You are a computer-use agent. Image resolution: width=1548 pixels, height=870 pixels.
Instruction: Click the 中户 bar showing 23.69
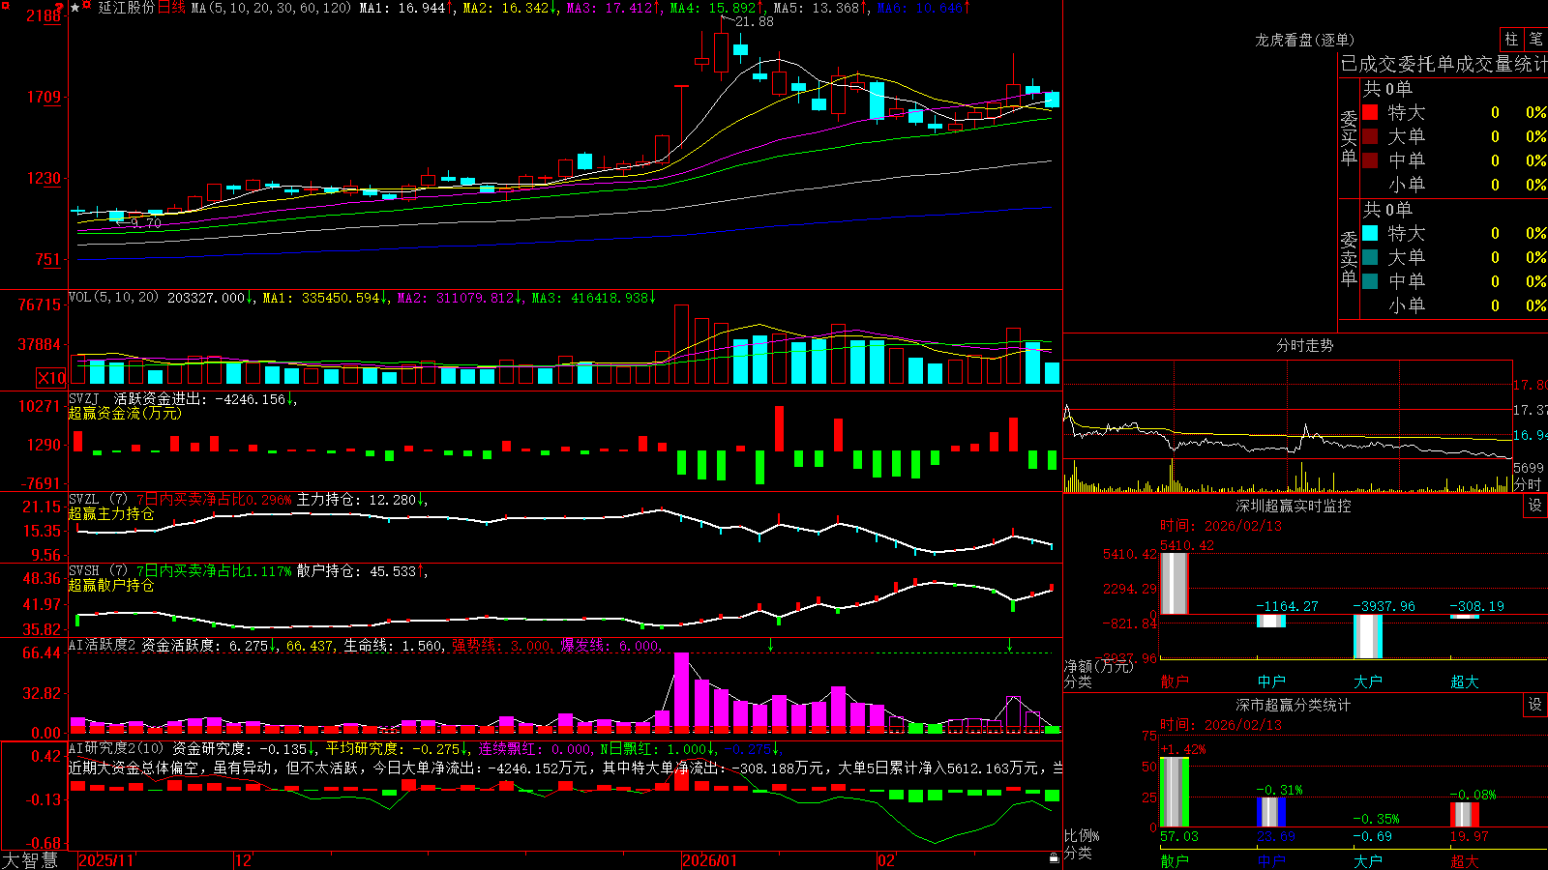click(1270, 812)
